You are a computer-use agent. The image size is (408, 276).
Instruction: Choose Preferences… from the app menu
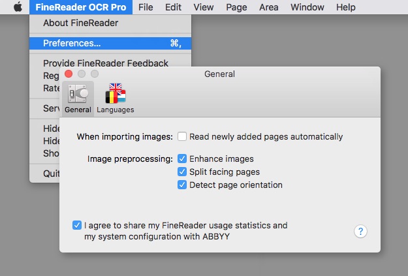tap(72, 43)
